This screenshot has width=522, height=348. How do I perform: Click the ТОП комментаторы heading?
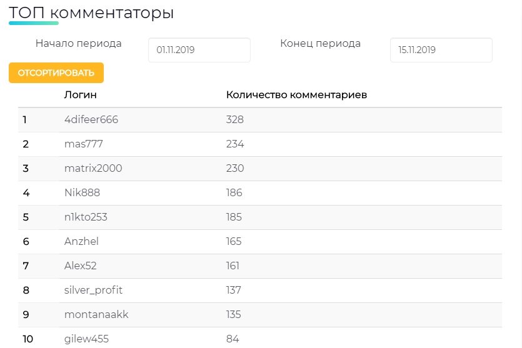[x=91, y=13]
